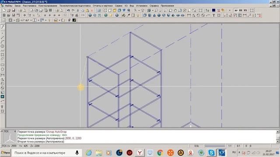
Task: Select the yellow shaded cube view icon
Action: click(115, 10)
